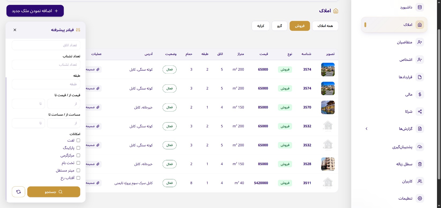The image size is (441, 208).
Task: Click اضافه نمودن ملک جدید button
Action: [35, 11]
